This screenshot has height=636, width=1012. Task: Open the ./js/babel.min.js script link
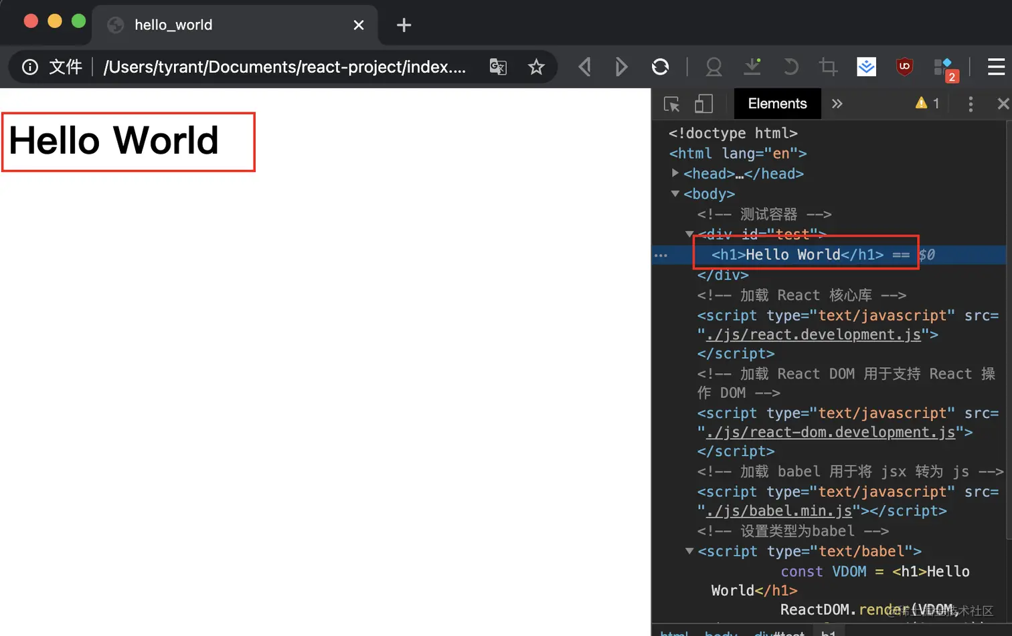tap(778, 511)
